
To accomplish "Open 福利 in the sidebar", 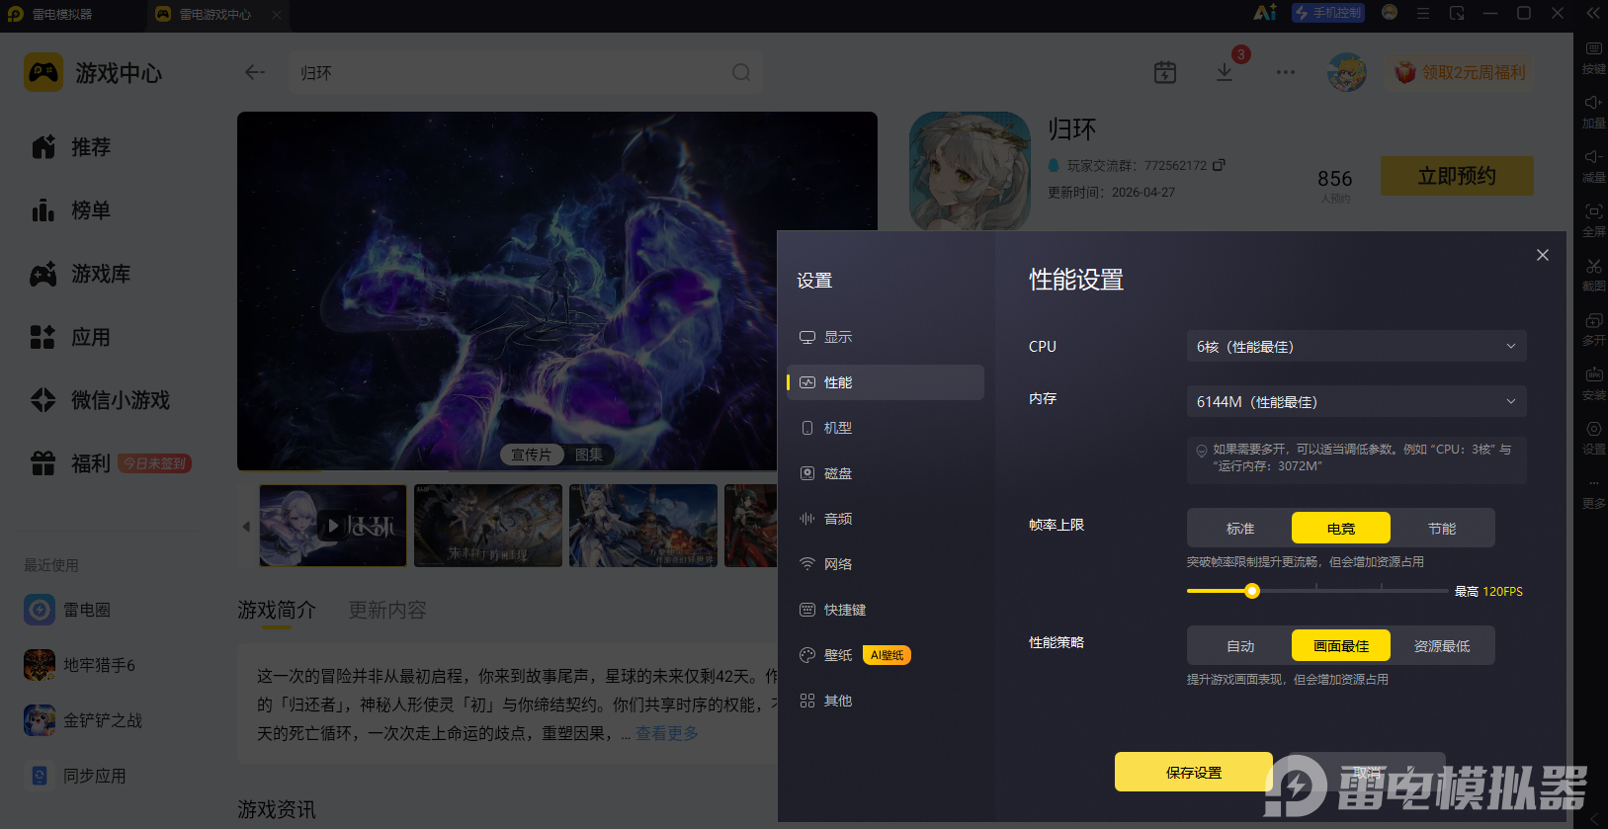I will tap(71, 463).
